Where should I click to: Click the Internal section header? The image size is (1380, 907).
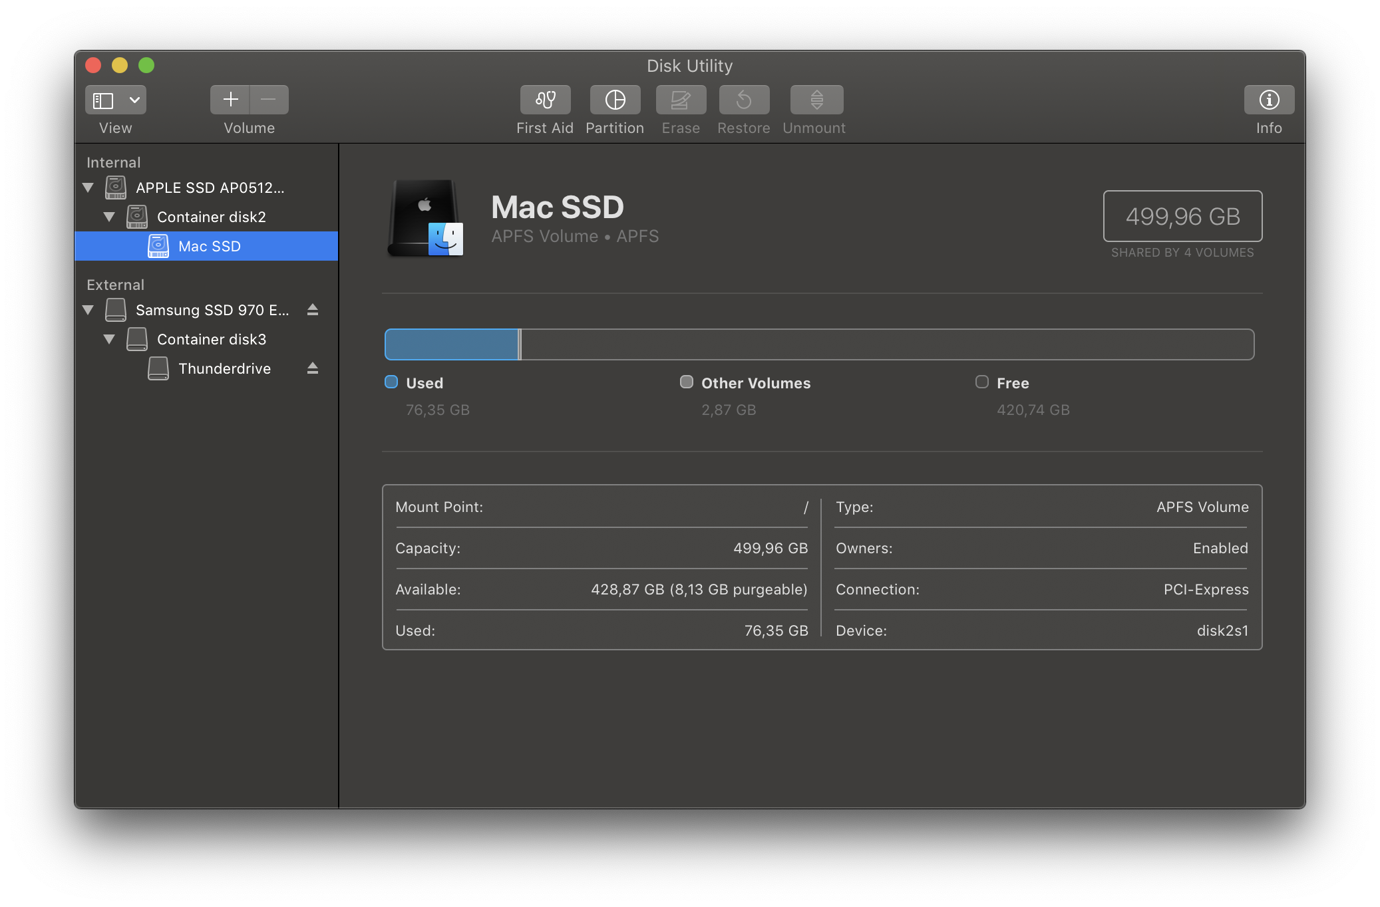tap(114, 162)
